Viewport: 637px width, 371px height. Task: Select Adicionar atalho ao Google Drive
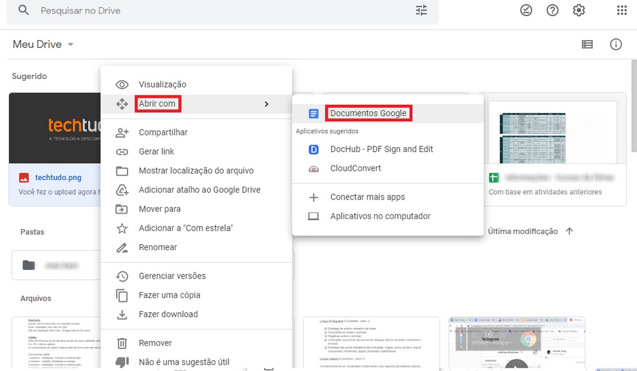[196, 190]
